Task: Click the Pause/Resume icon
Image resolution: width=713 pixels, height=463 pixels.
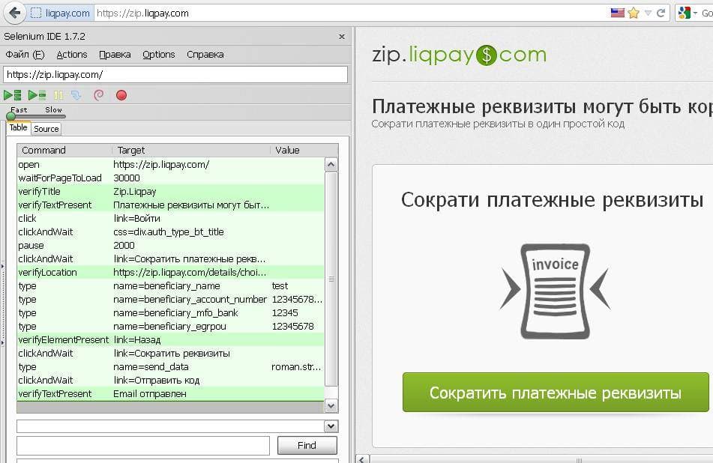Action: [58, 95]
